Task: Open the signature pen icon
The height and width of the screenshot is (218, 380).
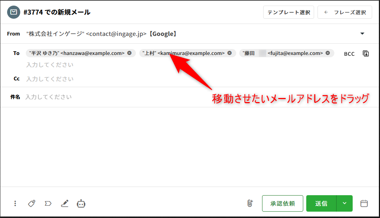Action: pos(65,203)
